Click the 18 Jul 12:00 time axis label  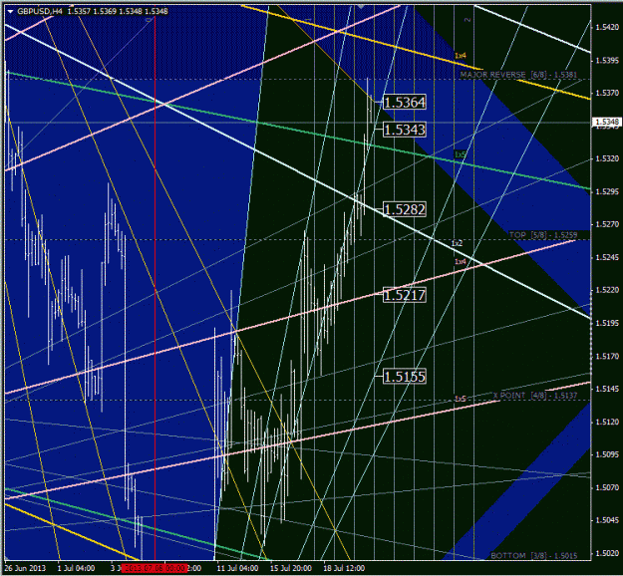tap(344, 568)
